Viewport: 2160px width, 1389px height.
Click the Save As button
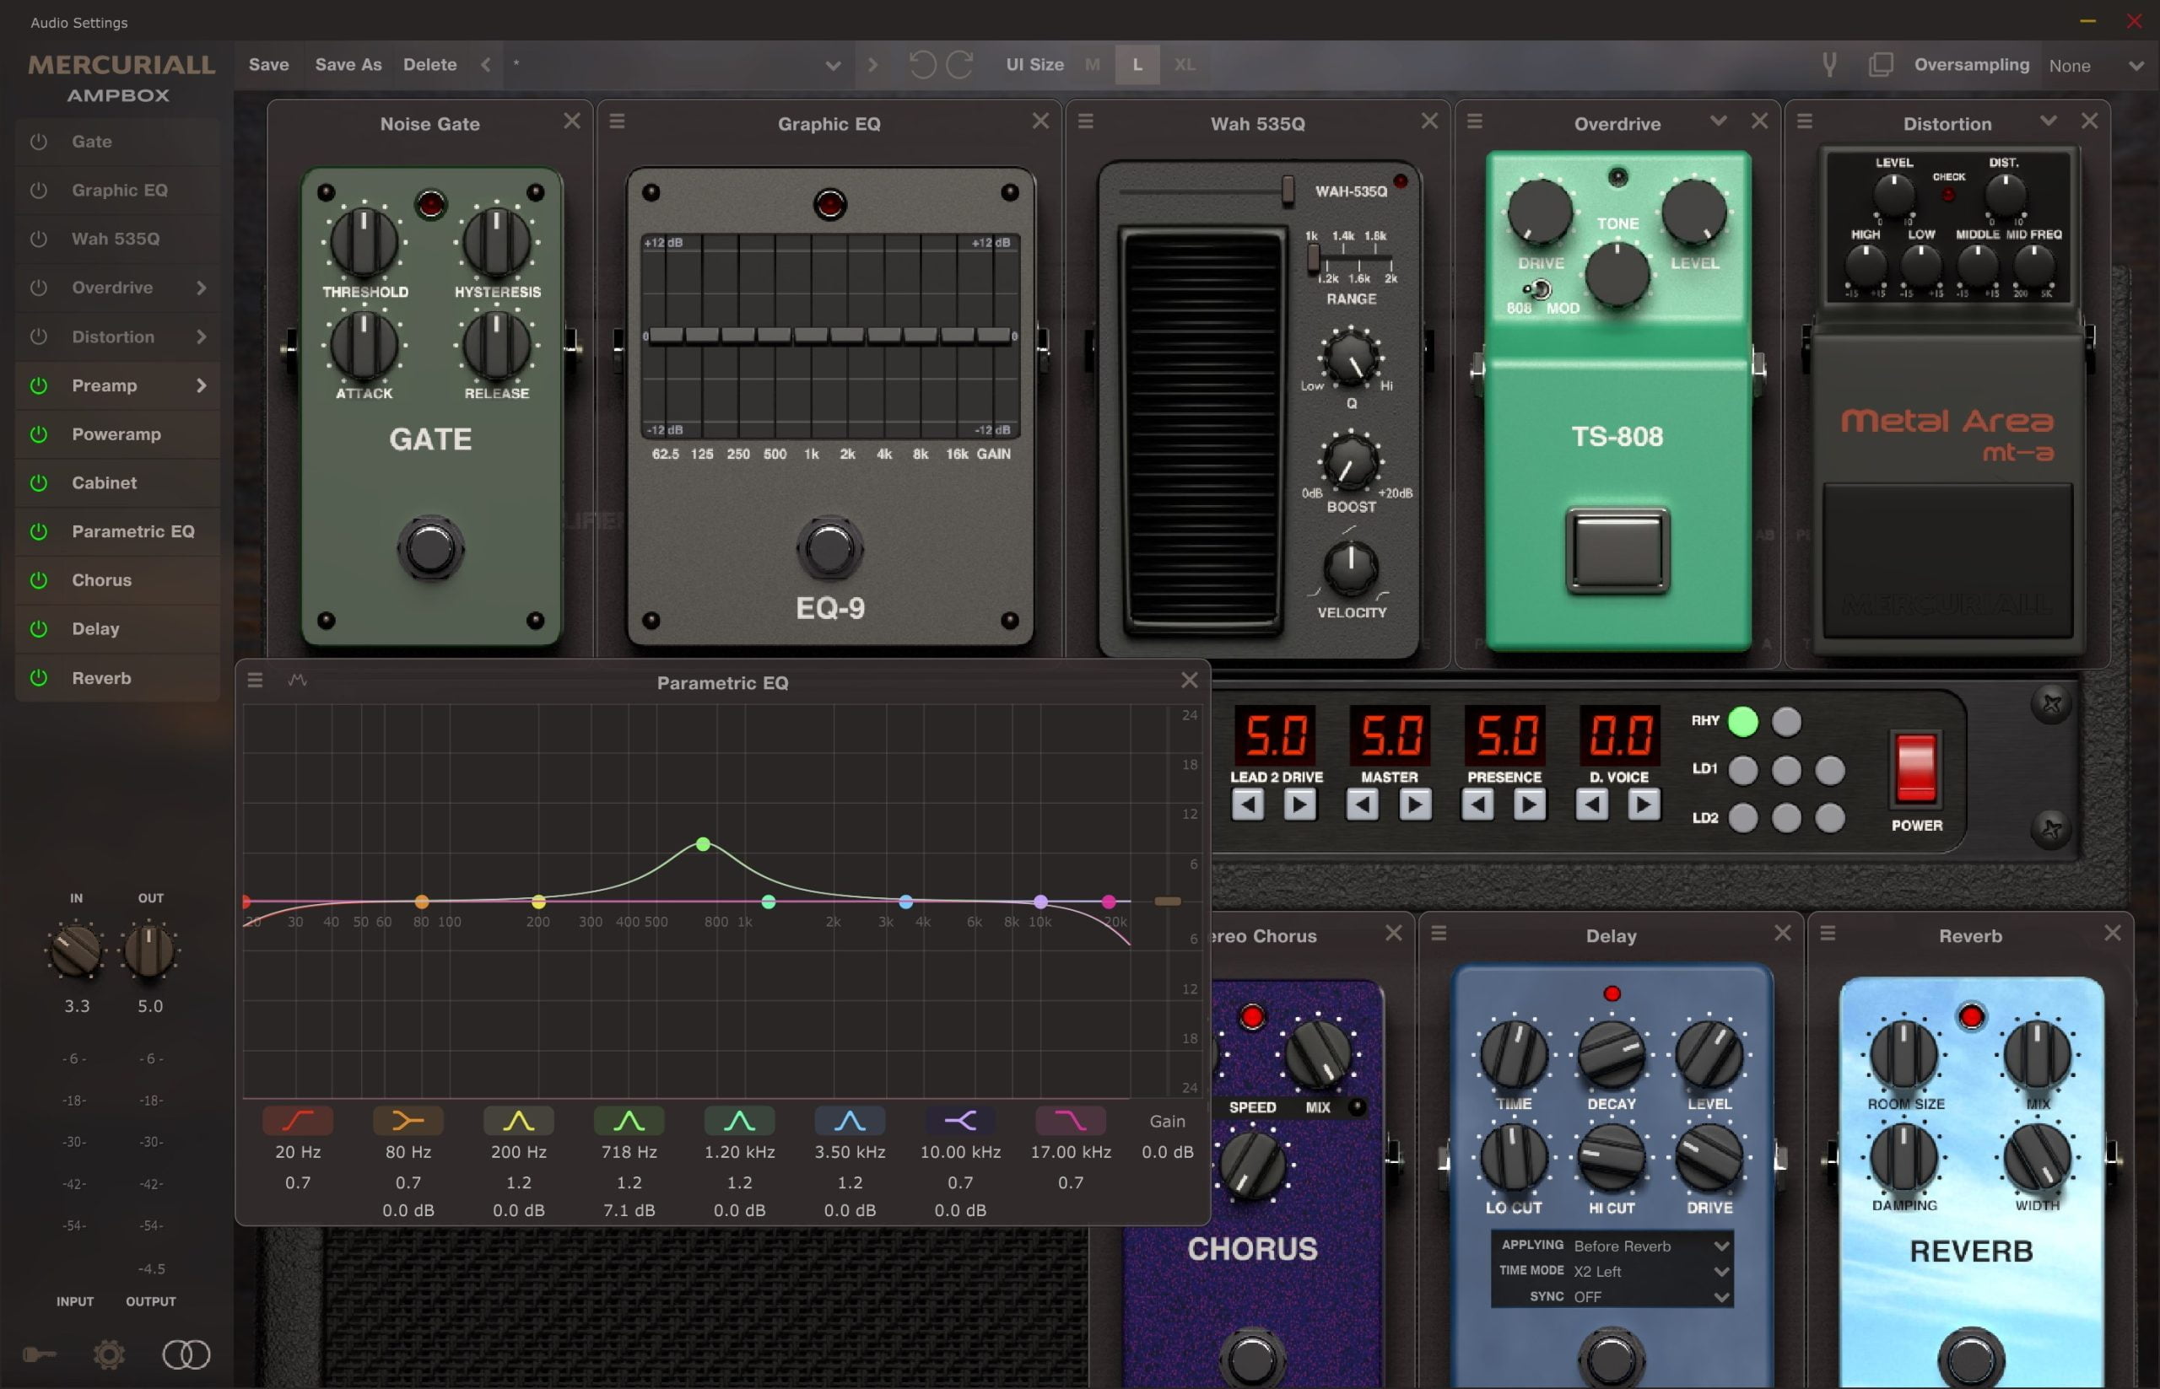(x=348, y=65)
